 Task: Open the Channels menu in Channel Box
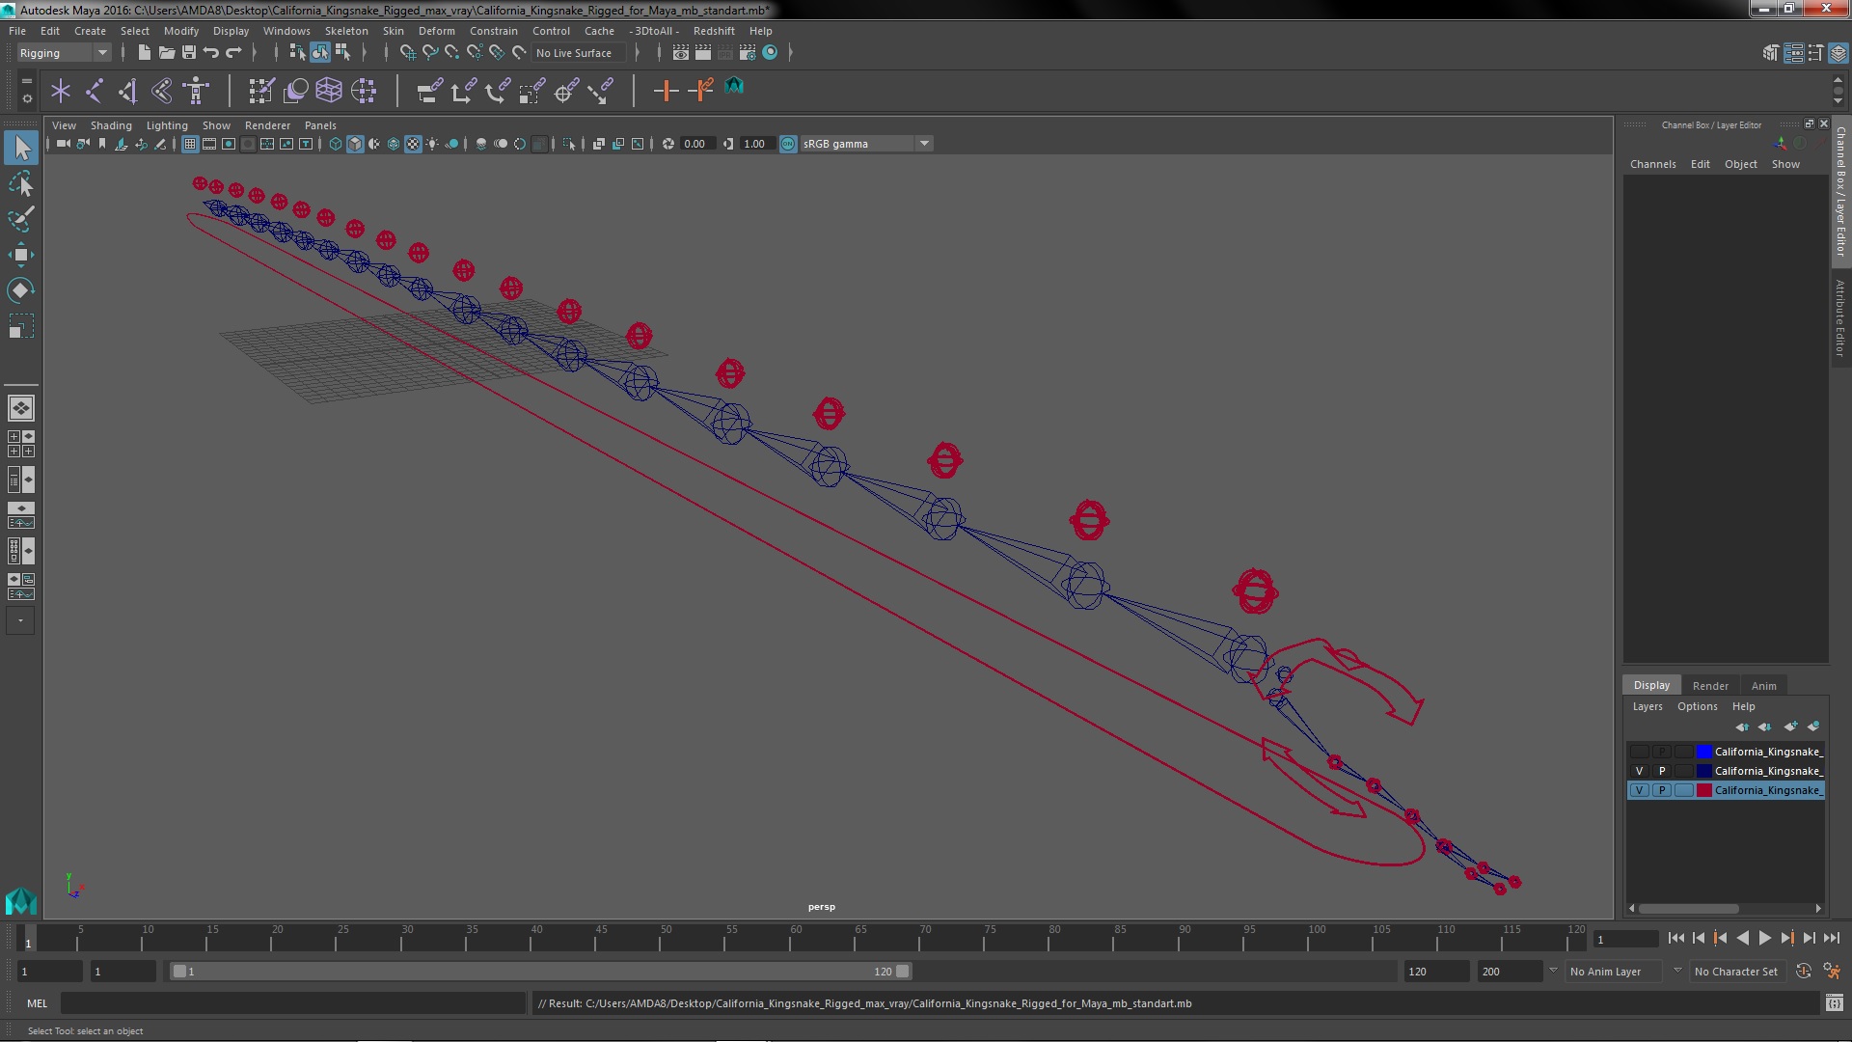[1652, 164]
